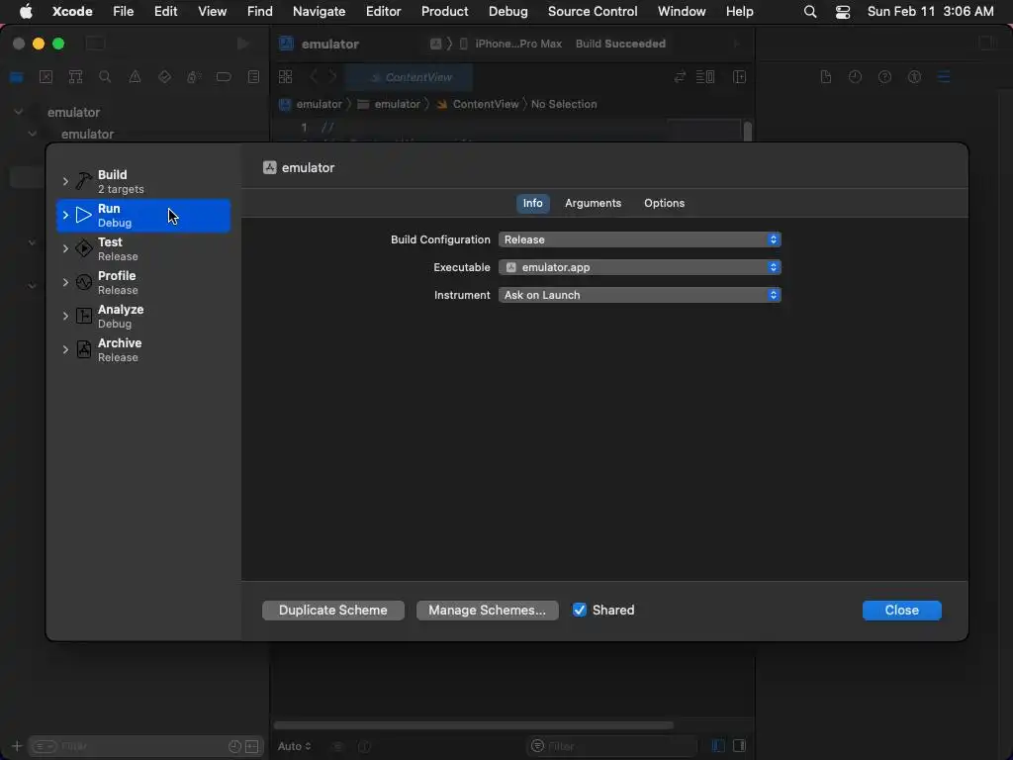
Task: Show the project navigator folder icon
Action: 17,77
